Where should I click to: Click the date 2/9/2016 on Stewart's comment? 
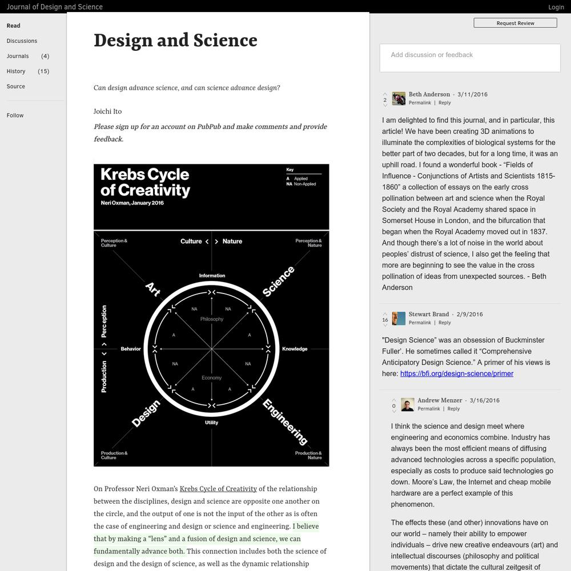coord(469,314)
